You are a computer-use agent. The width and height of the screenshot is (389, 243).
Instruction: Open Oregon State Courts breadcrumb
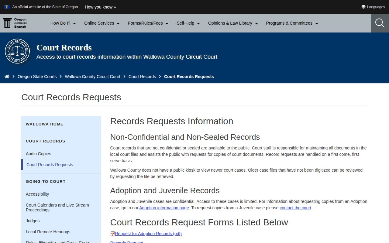[37, 77]
